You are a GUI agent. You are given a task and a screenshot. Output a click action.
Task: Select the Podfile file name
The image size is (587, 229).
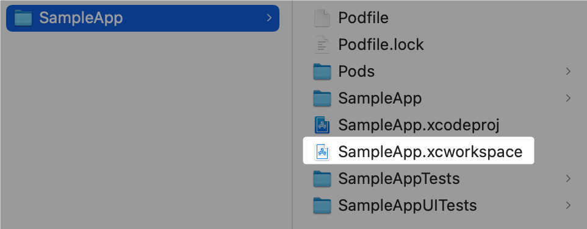click(x=363, y=18)
